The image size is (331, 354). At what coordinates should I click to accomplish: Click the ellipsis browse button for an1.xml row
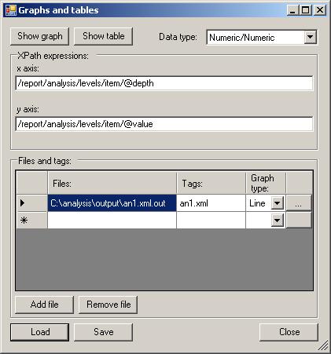(299, 203)
